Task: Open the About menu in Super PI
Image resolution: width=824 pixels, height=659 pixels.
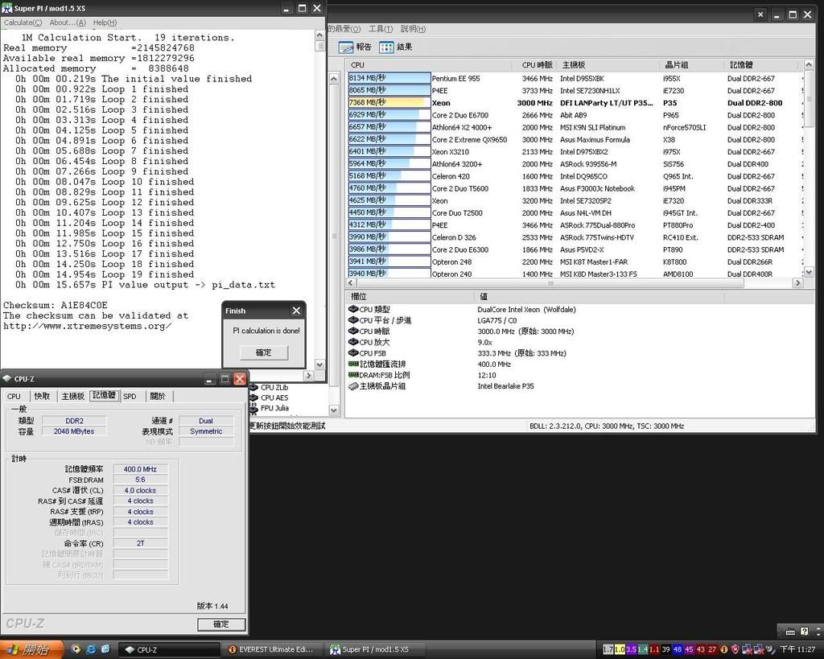Action: click(x=68, y=23)
